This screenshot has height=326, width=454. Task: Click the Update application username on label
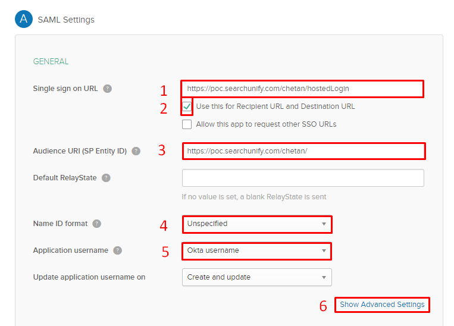[x=89, y=277]
